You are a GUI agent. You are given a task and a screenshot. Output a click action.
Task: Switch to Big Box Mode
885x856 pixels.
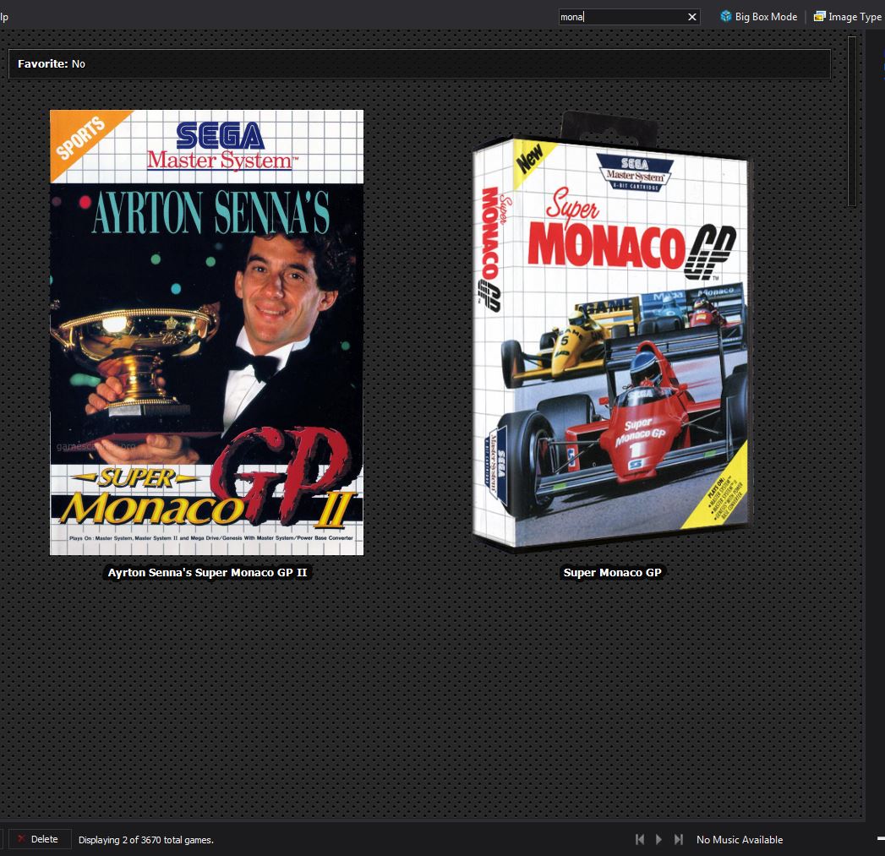[x=758, y=16]
